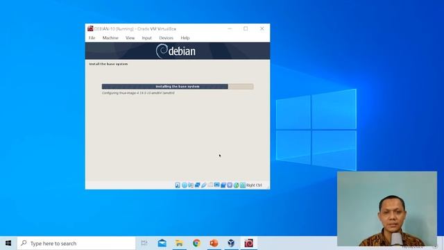Click the Debian logo banner
The image size is (444, 250).
178,51
